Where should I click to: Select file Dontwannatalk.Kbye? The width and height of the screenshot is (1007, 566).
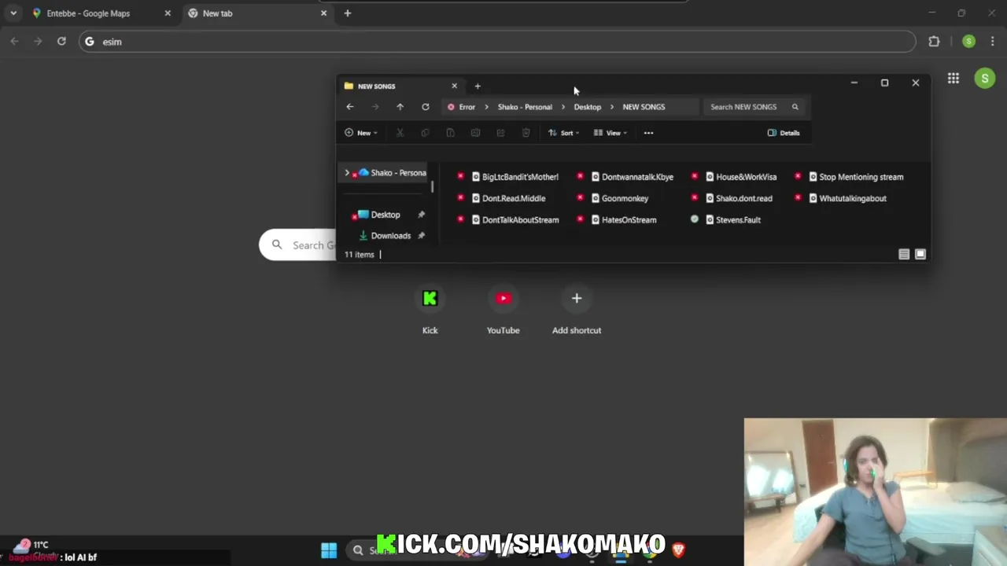pyautogui.click(x=633, y=177)
